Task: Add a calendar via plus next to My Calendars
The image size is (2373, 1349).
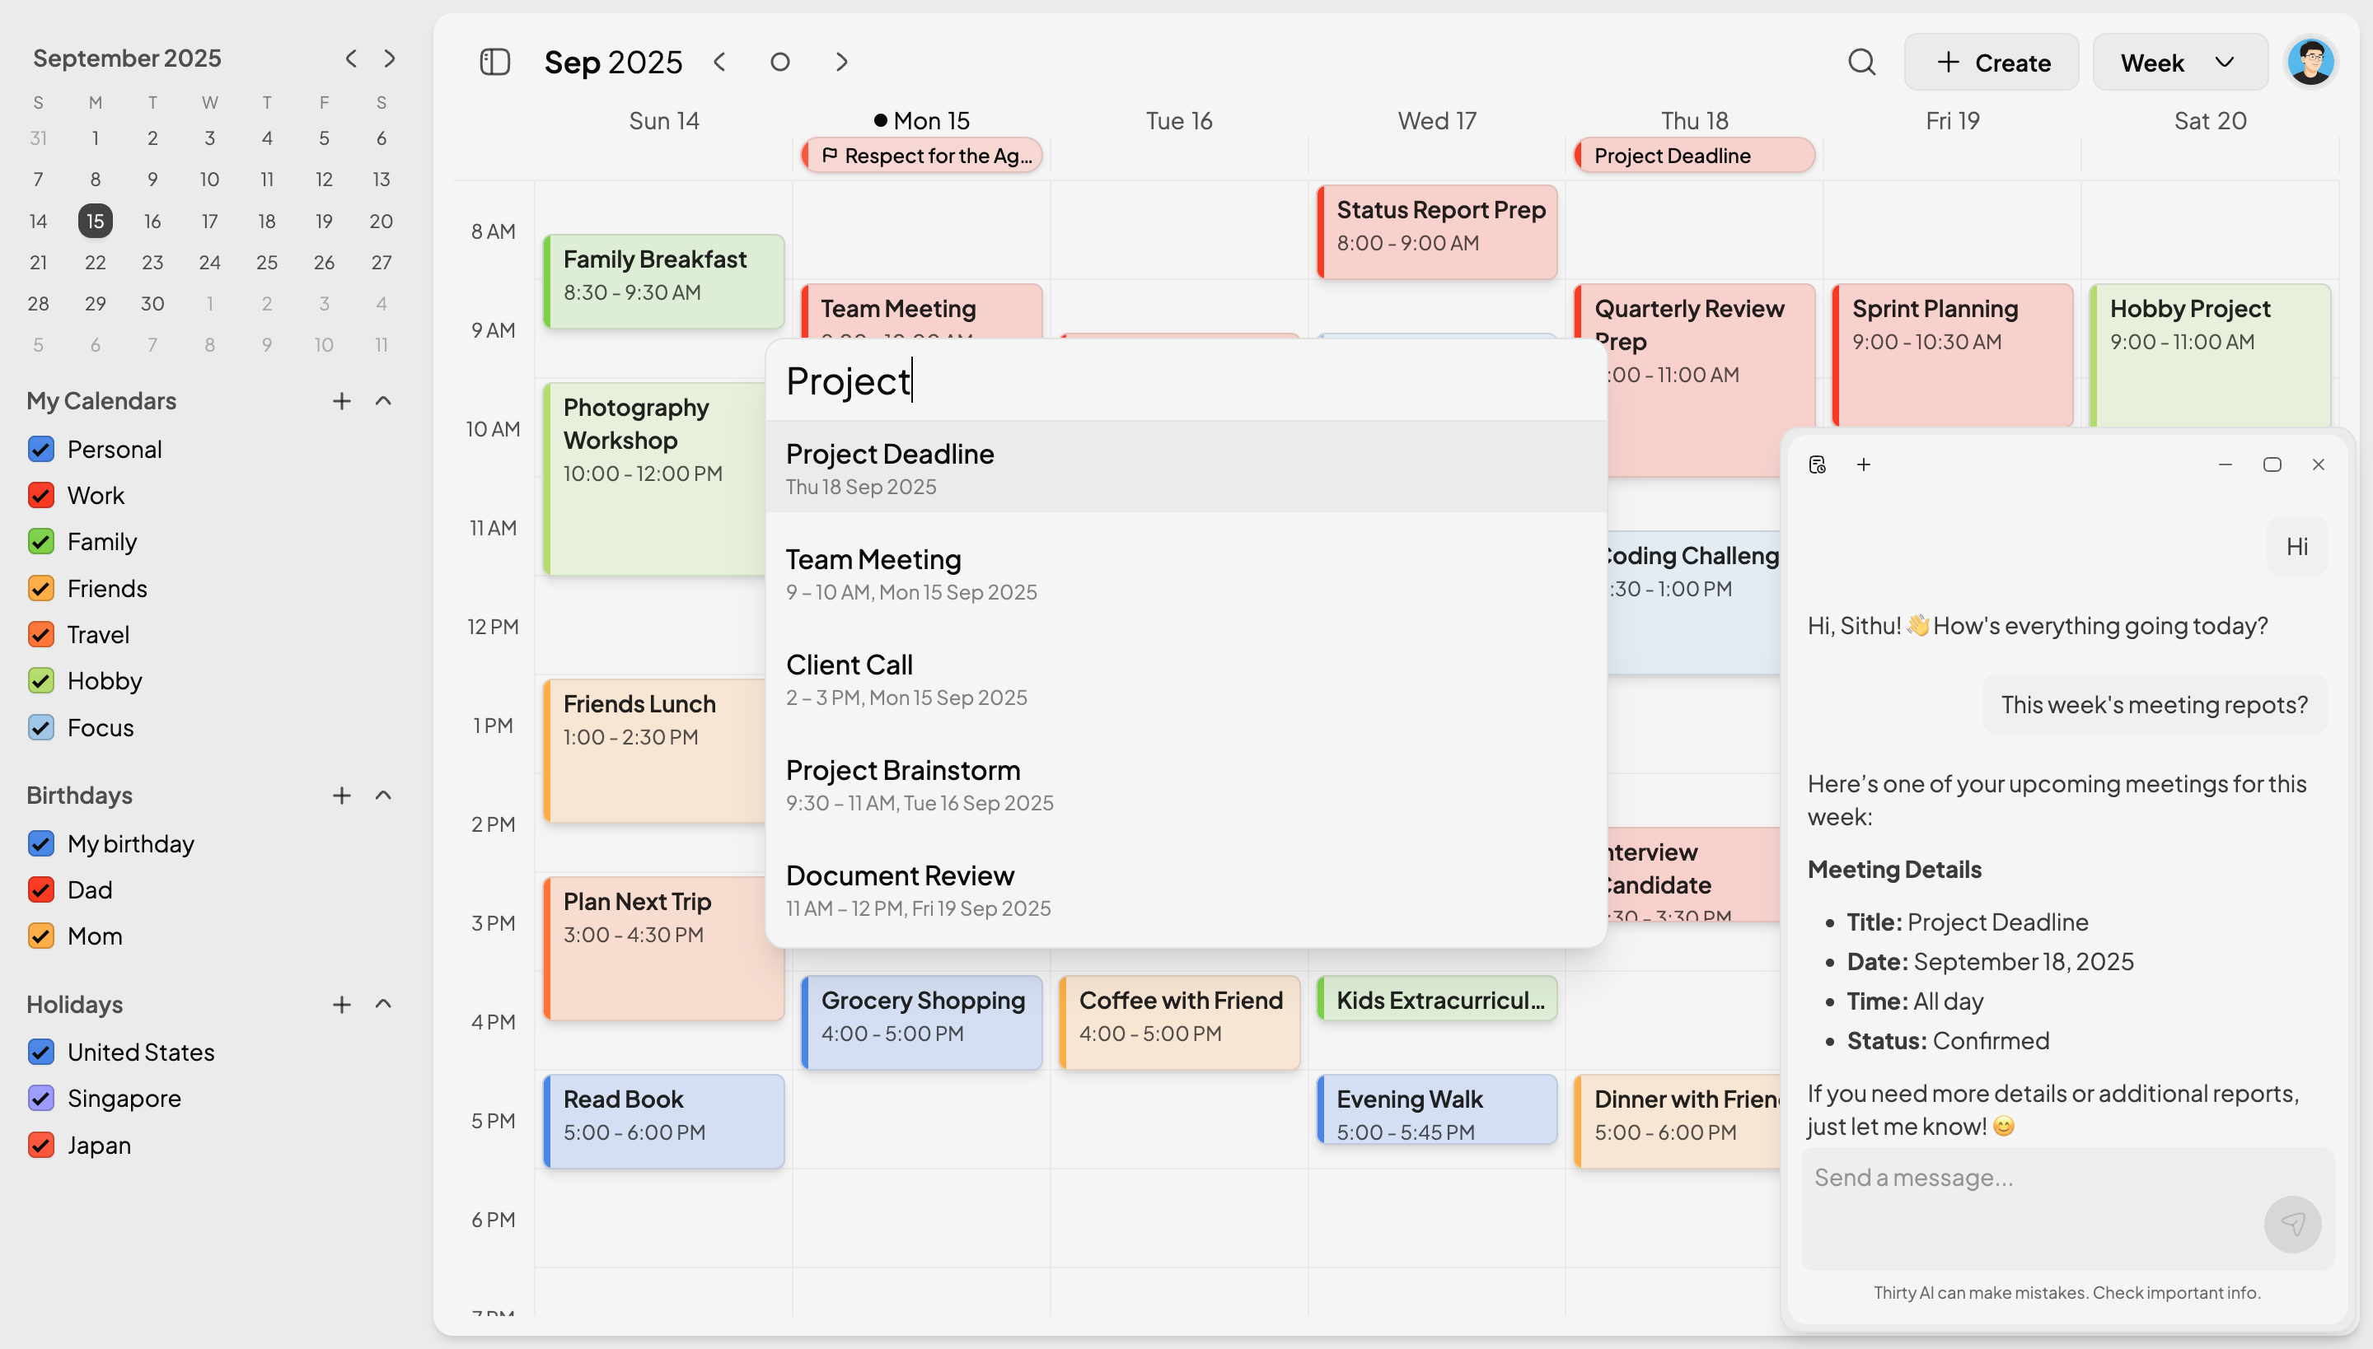Action: 341,401
